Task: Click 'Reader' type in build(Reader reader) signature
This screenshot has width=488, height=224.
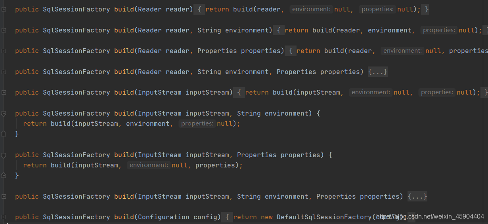Action: coord(150,9)
